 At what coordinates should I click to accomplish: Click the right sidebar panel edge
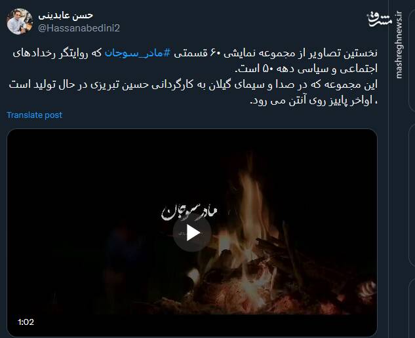[x=412, y=169]
